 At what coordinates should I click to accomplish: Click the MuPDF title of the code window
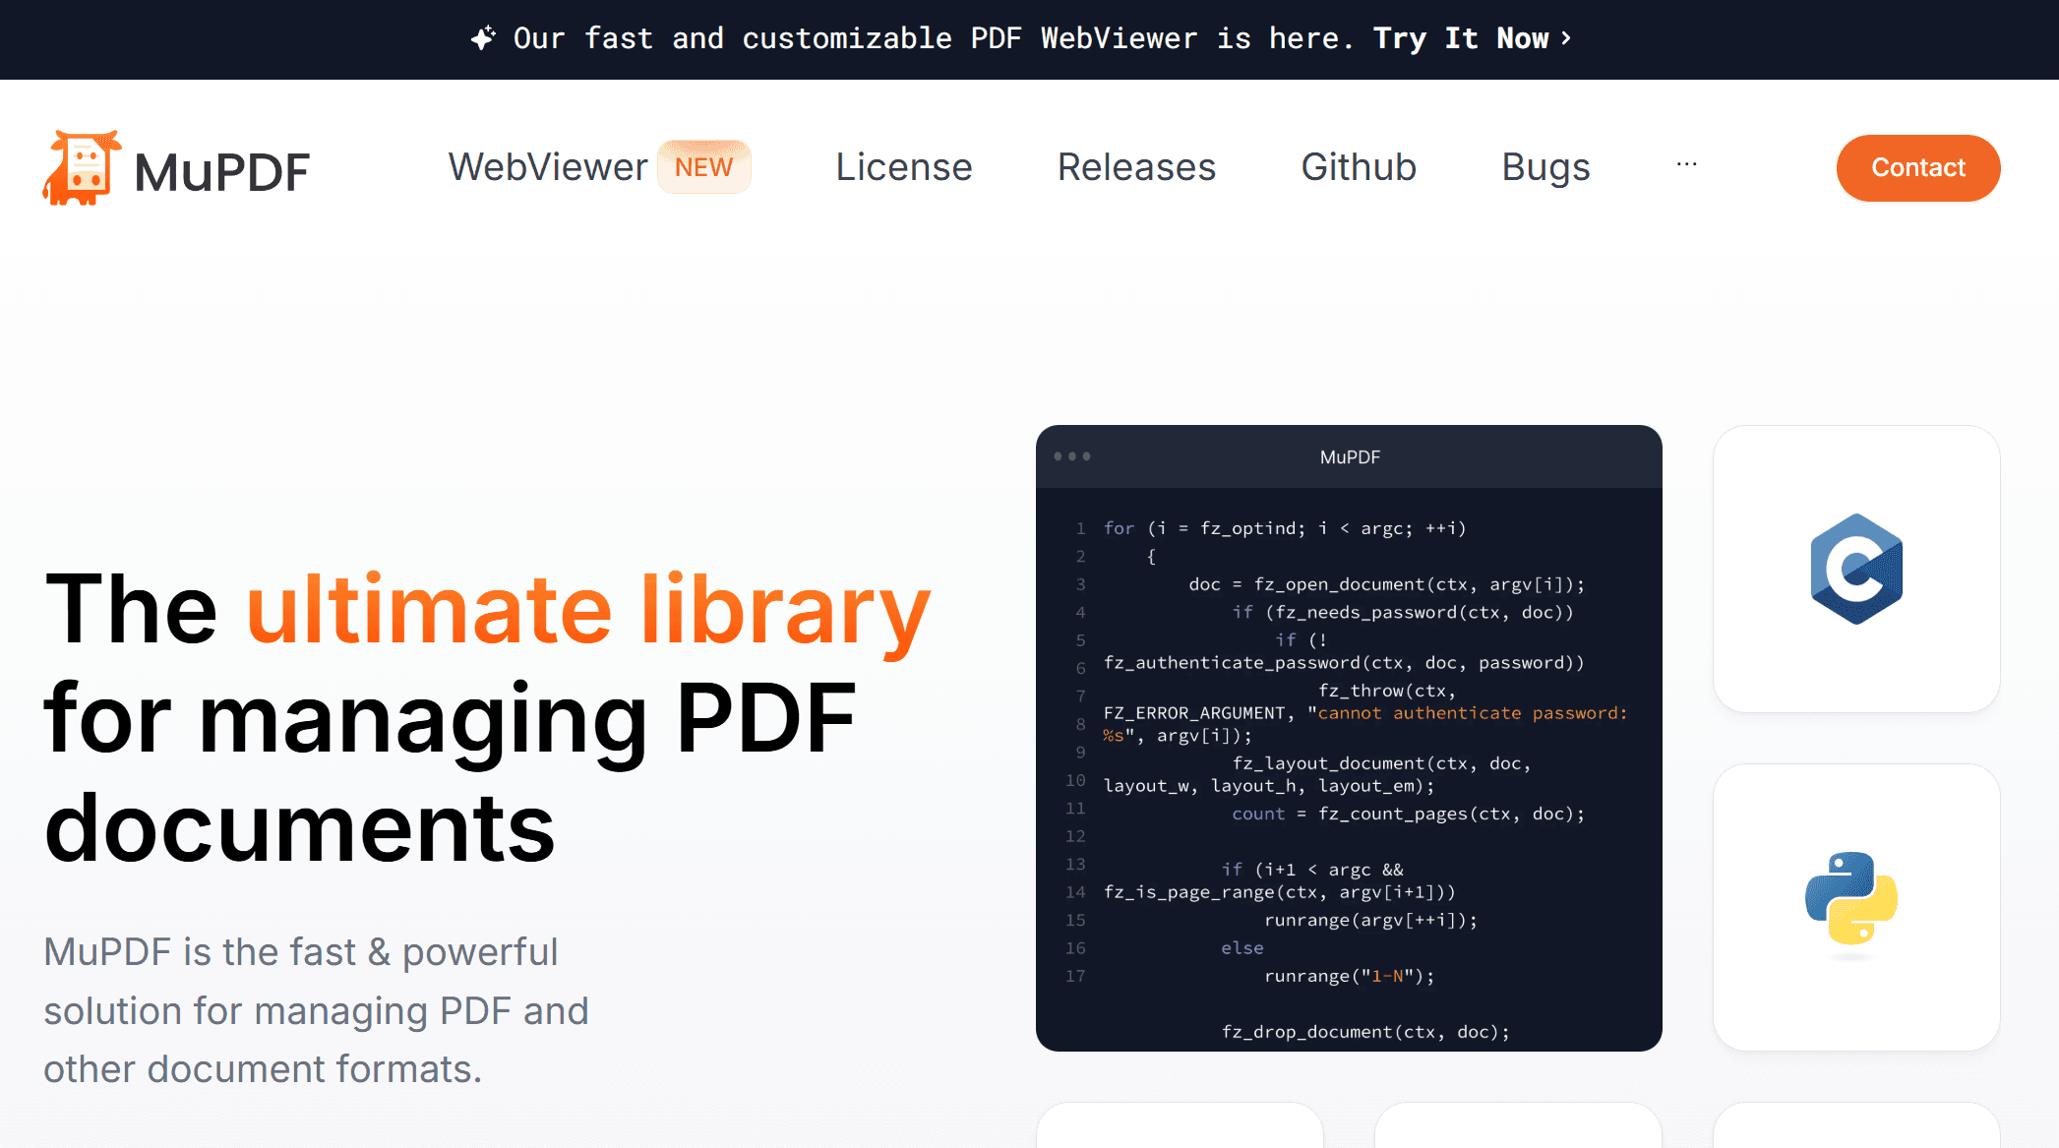pos(1350,457)
